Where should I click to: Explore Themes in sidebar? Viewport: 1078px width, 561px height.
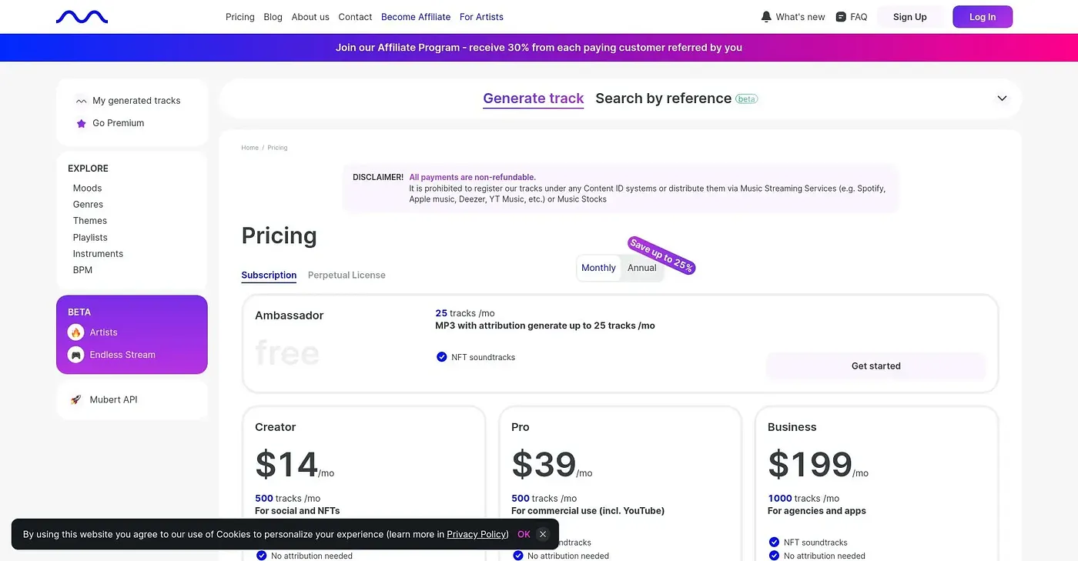tap(90, 221)
